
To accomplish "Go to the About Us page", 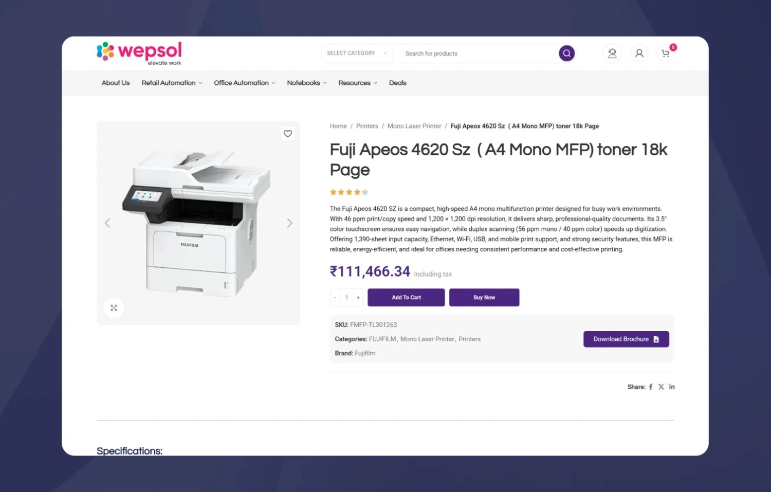I will 116,83.
